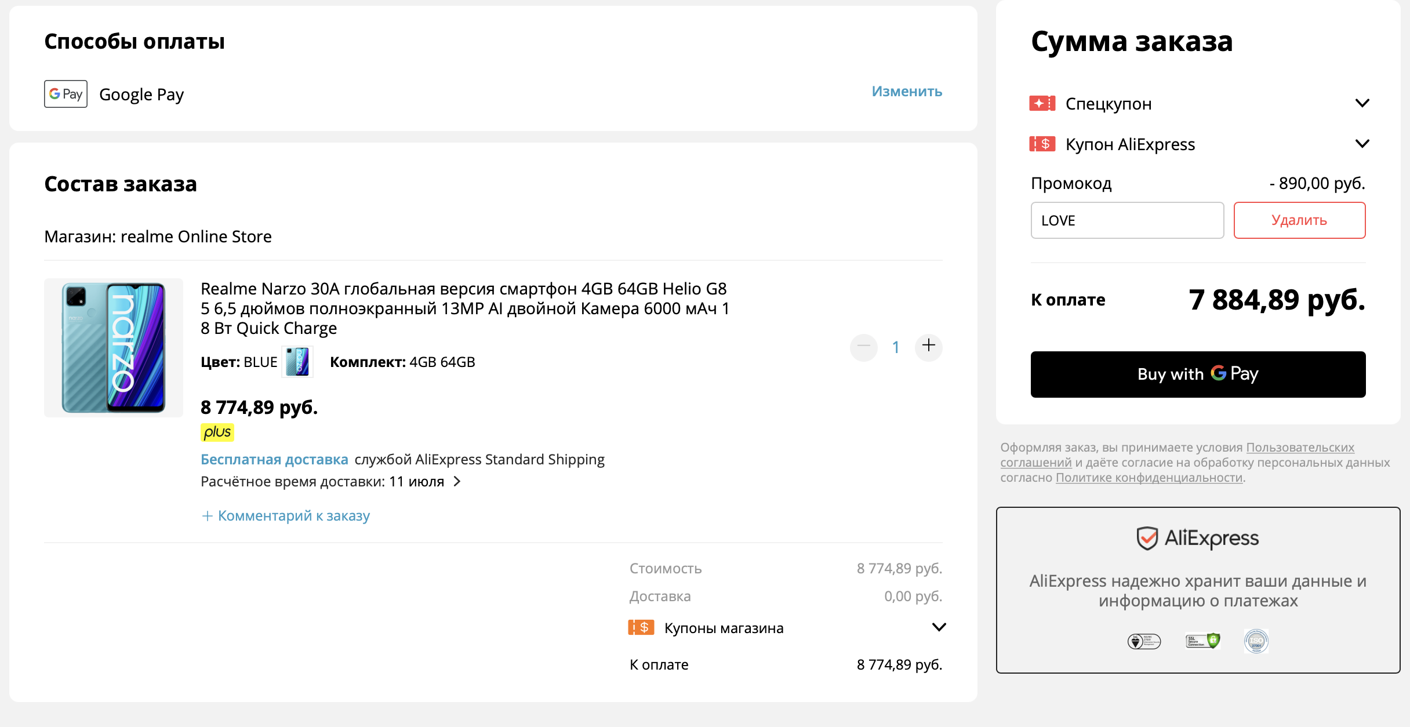Decrease item quantity with minus button
Viewport: 1410px width, 727px height.
click(x=863, y=346)
